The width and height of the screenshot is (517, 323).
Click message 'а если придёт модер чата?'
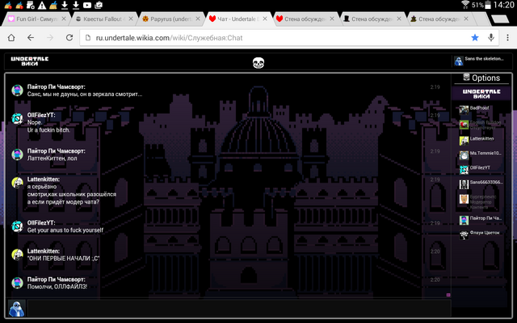tap(63, 202)
